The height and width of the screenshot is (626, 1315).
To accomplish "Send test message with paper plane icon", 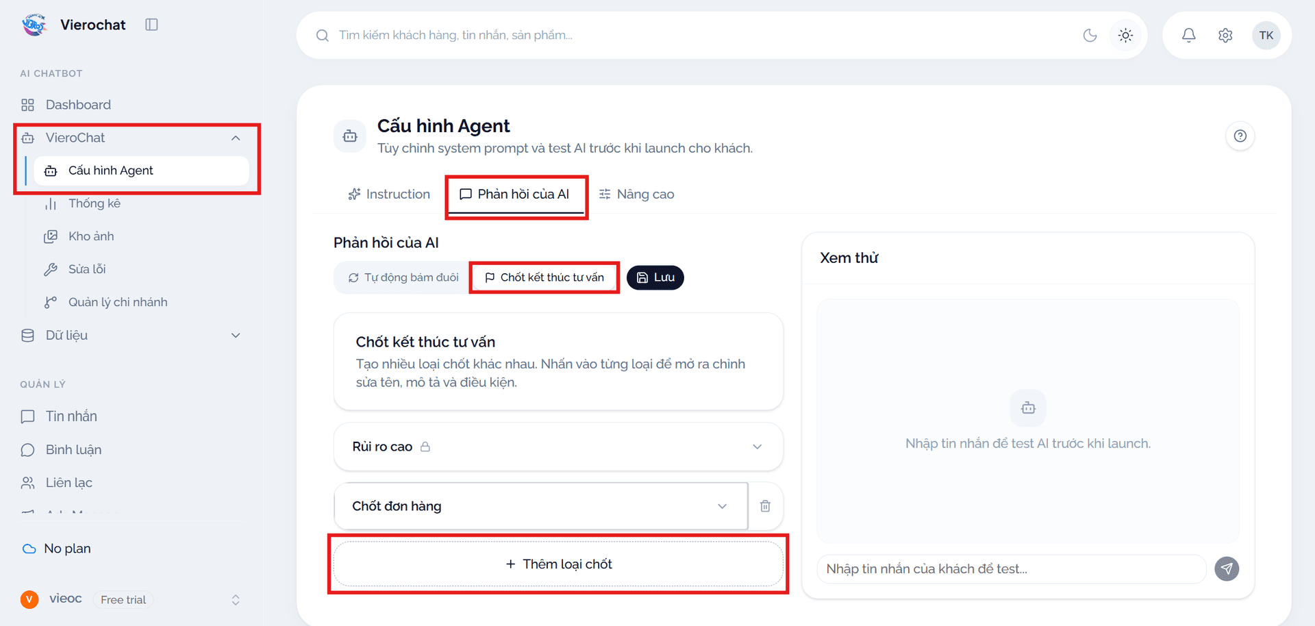I will click(1227, 568).
